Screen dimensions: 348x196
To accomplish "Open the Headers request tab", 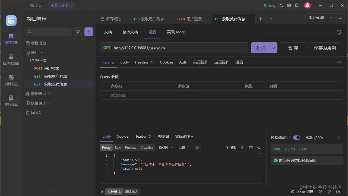I will pos(144,62).
